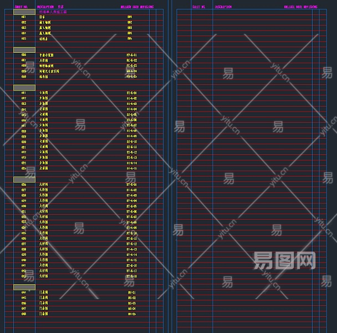This screenshot has width=337, height=333.
Task: Click the SHEET NO. header in right table
Action: point(198,7)
